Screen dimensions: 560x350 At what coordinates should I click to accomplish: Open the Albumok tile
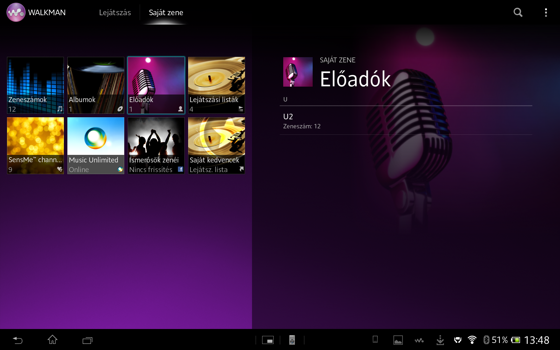pos(96,85)
